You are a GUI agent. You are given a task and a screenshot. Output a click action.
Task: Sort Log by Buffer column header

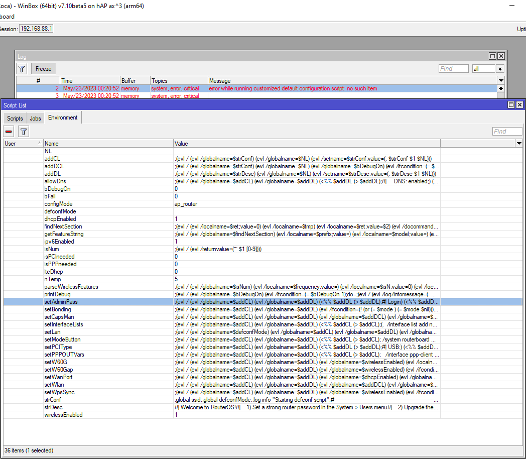tap(135, 80)
